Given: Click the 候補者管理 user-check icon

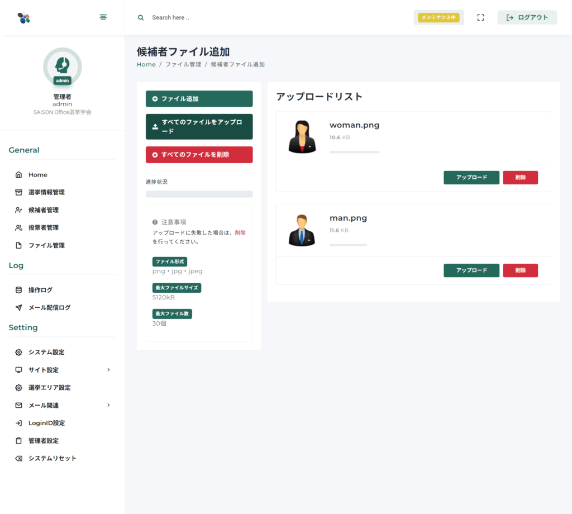Looking at the screenshot, I should tap(18, 210).
